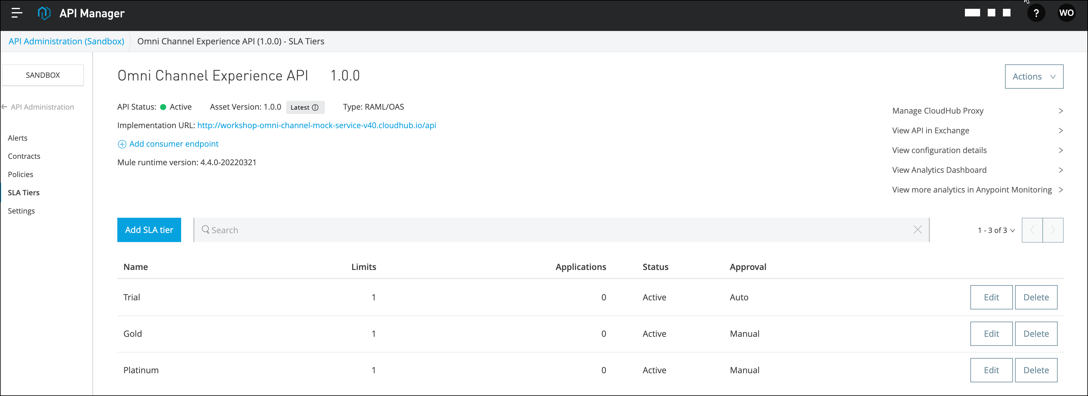Open Contracts in the sidebar

coord(24,156)
